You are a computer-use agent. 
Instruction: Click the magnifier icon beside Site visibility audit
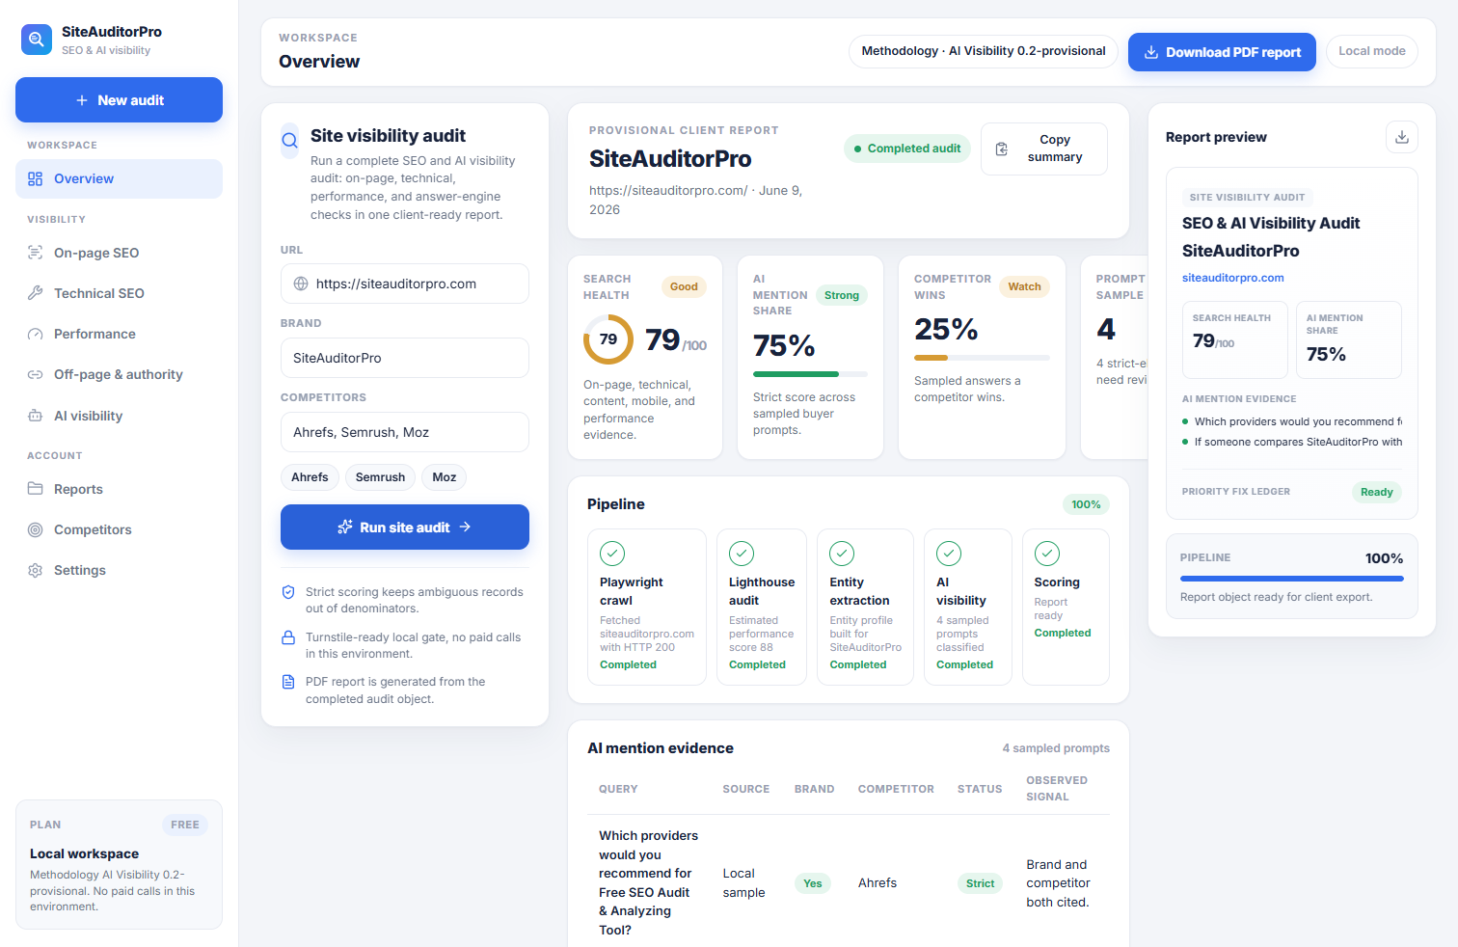(x=289, y=141)
